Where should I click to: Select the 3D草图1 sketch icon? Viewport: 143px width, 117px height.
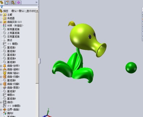click(x=5, y=106)
